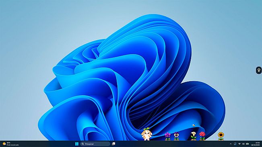The height and width of the screenshot is (147, 262).
Task: Open the weather widget on taskbar
Action: click(x=11, y=144)
